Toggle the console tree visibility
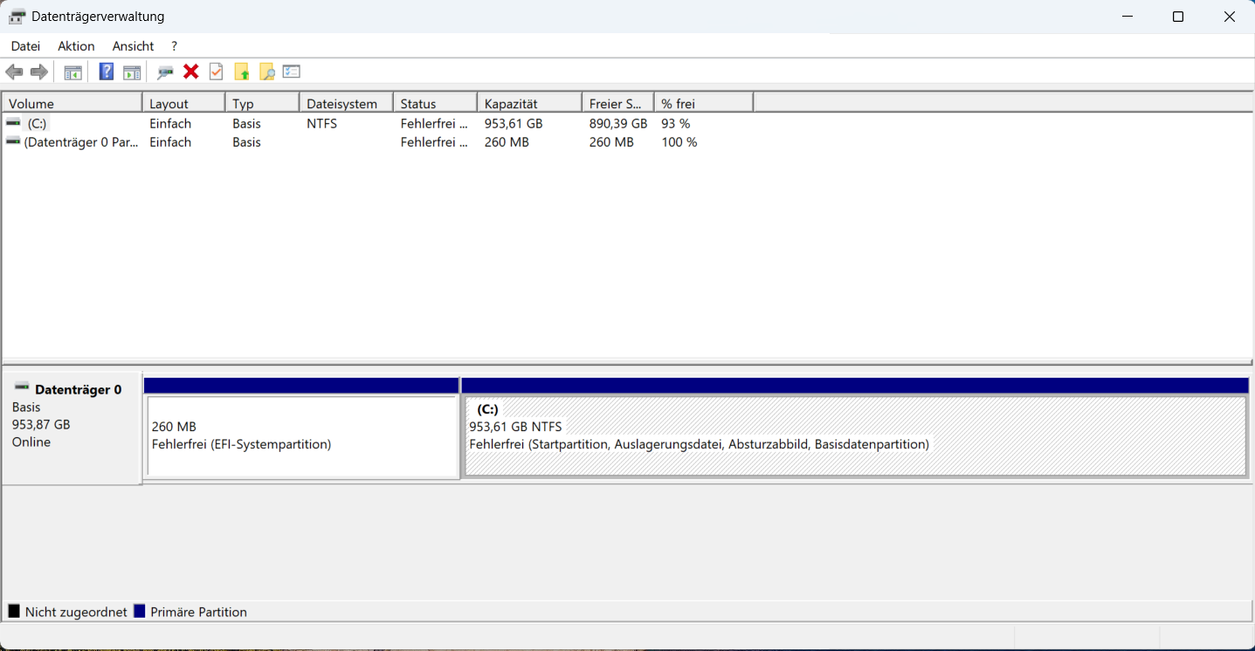This screenshot has width=1255, height=651. 73,72
